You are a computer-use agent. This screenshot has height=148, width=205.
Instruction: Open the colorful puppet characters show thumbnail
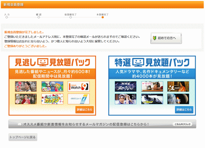(x=52, y=86)
